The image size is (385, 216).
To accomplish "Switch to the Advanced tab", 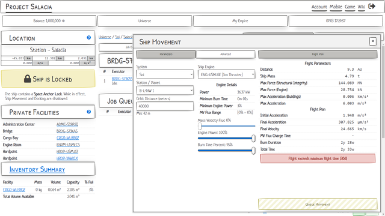I will 226,54.
